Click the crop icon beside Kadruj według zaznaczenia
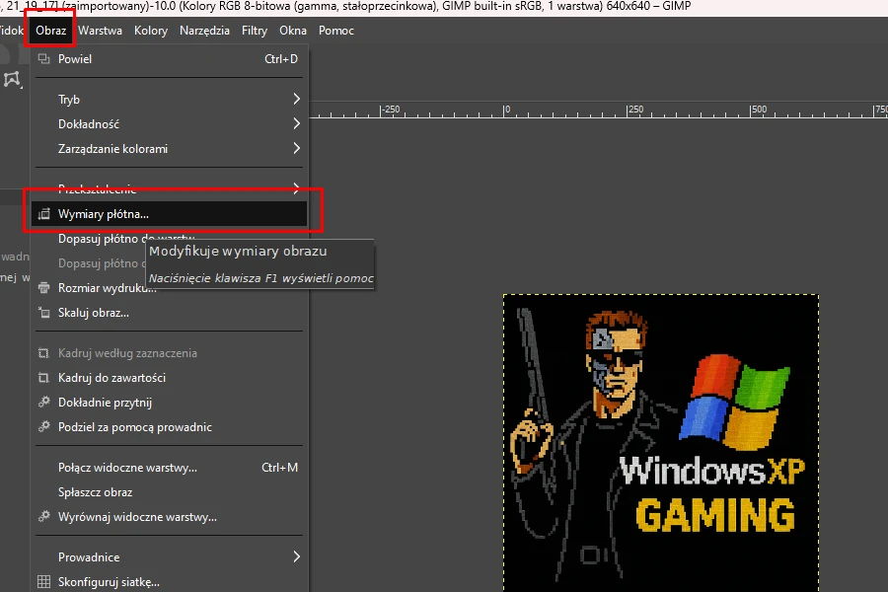 click(x=43, y=353)
